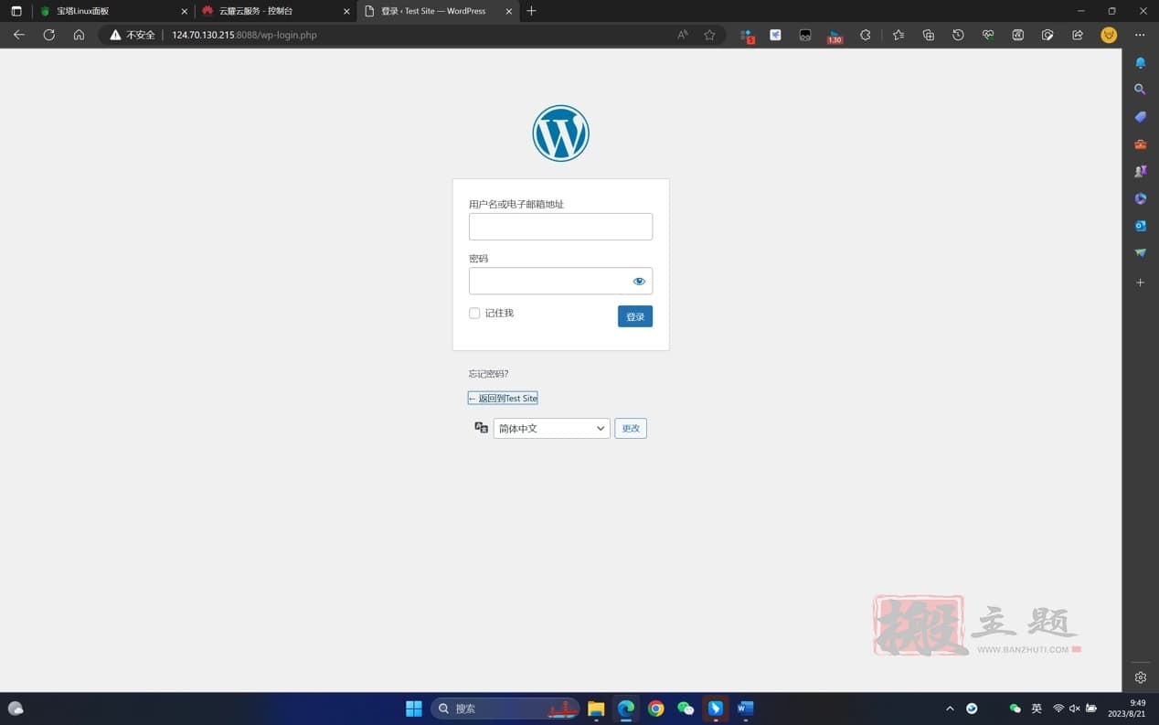Open the notifications bell in Edge sidebar

pyautogui.click(x=1140, y=63)
